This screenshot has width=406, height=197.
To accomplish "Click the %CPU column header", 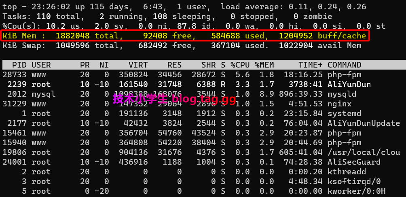I will (240, 65).
